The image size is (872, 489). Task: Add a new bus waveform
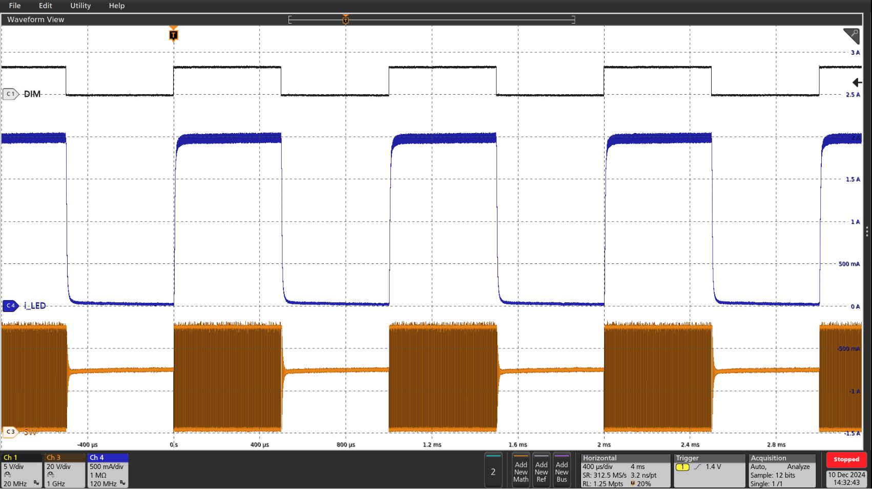point(562,471)
